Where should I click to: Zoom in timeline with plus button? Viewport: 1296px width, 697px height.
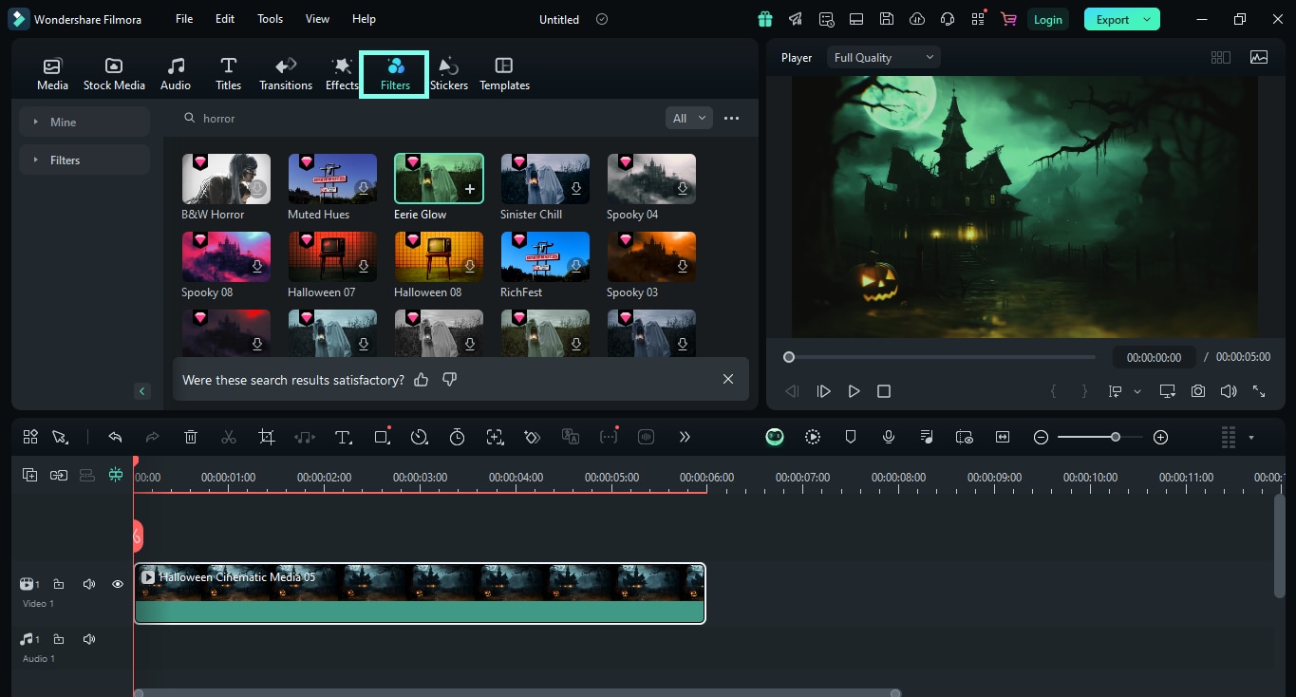coord(1160,437)
